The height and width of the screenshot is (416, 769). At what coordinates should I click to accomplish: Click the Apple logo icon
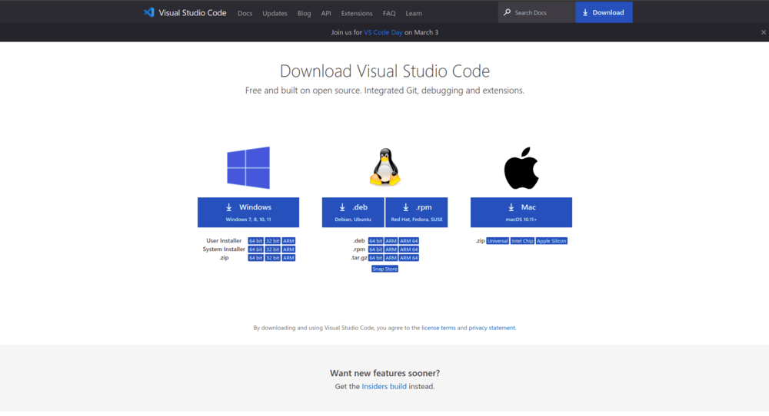click(521, 168)
